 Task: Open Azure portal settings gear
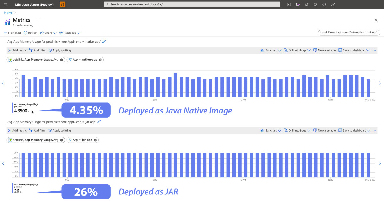(315, 4)
